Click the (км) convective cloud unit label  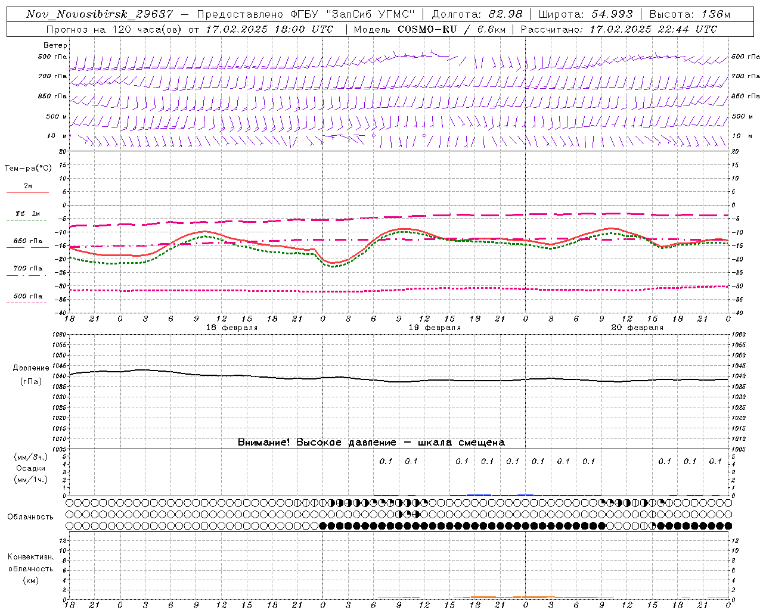click(x=30, y=580)
